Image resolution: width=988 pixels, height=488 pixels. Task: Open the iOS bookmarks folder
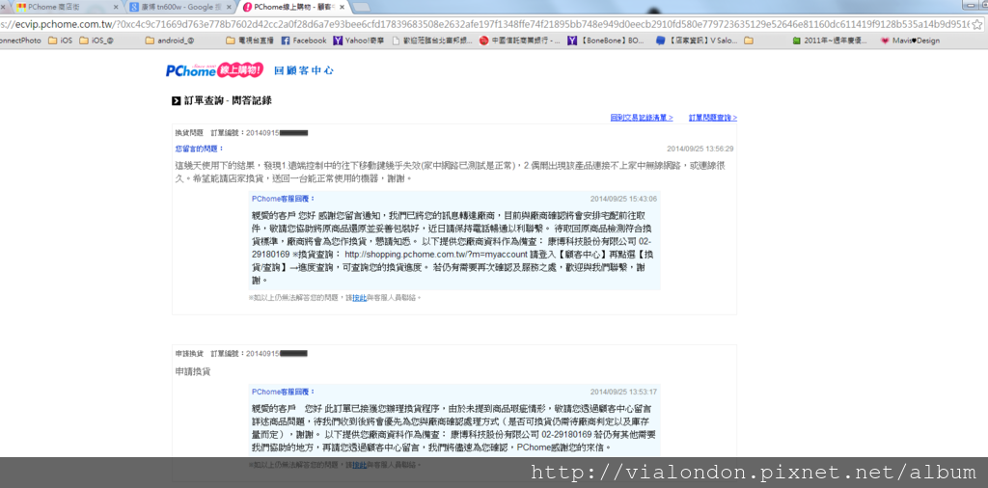61,41
